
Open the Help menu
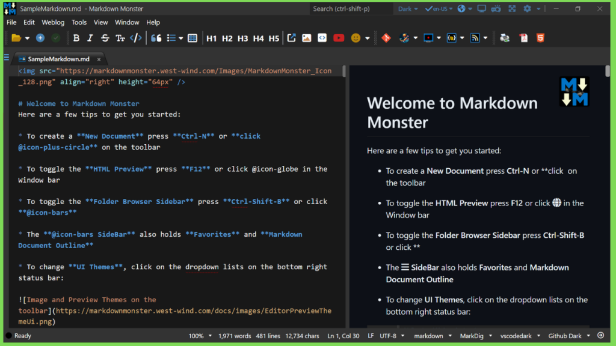153,22
